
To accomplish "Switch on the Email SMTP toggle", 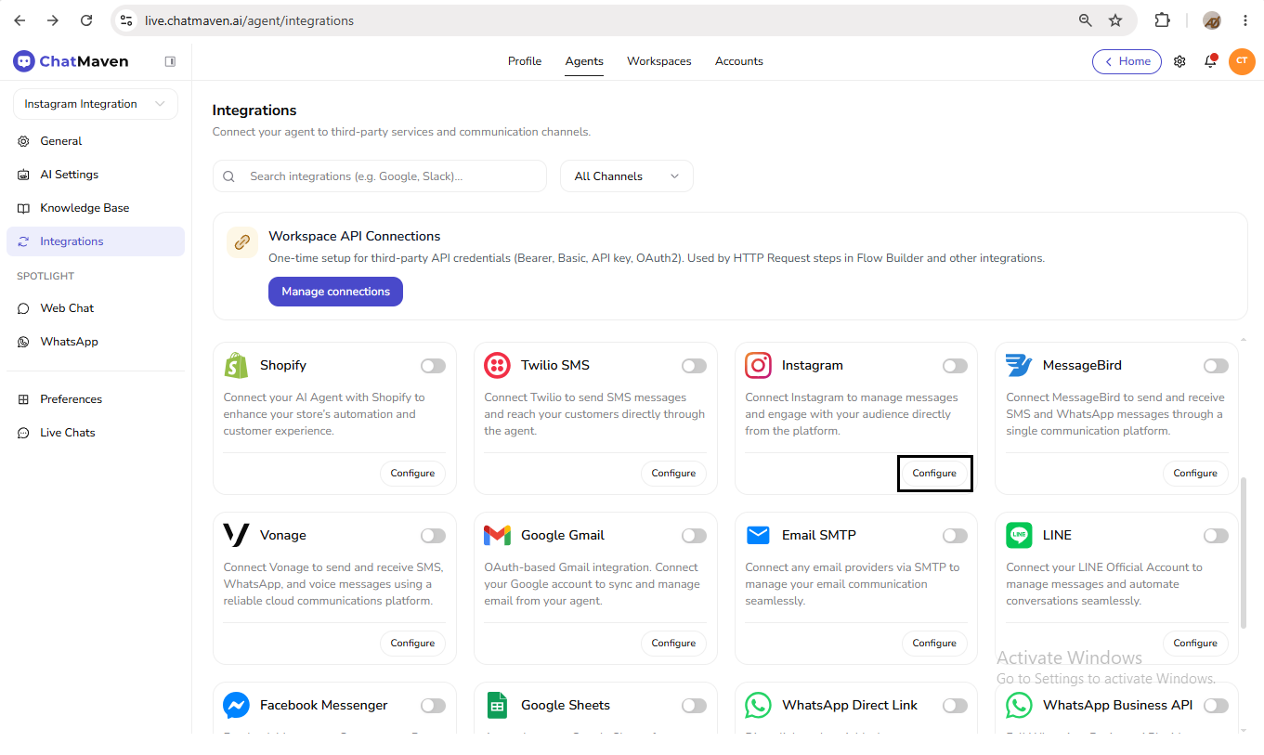I will [x=955, y=536].
